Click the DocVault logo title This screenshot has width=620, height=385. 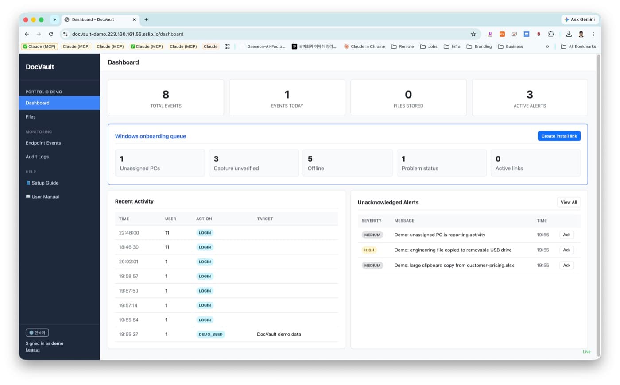[x=40, y=67]
